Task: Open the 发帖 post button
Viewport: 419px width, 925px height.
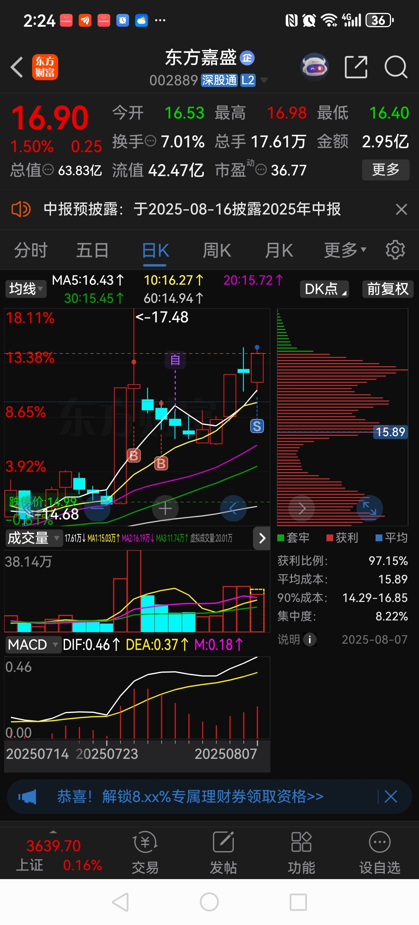Action: (x=223, y=853)
